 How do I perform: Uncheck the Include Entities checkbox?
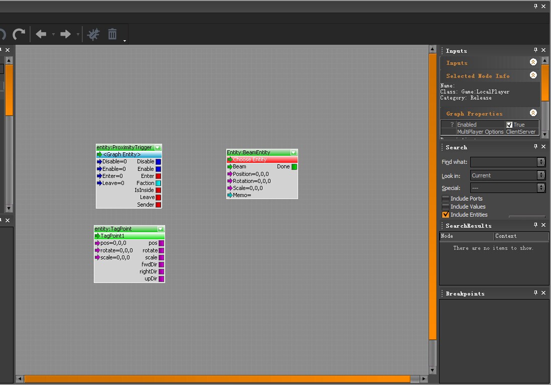(446, 215)
